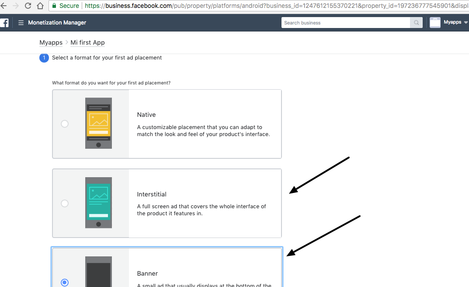
Task: Click the Interstitial format heading
Action: tap(152, 195)
